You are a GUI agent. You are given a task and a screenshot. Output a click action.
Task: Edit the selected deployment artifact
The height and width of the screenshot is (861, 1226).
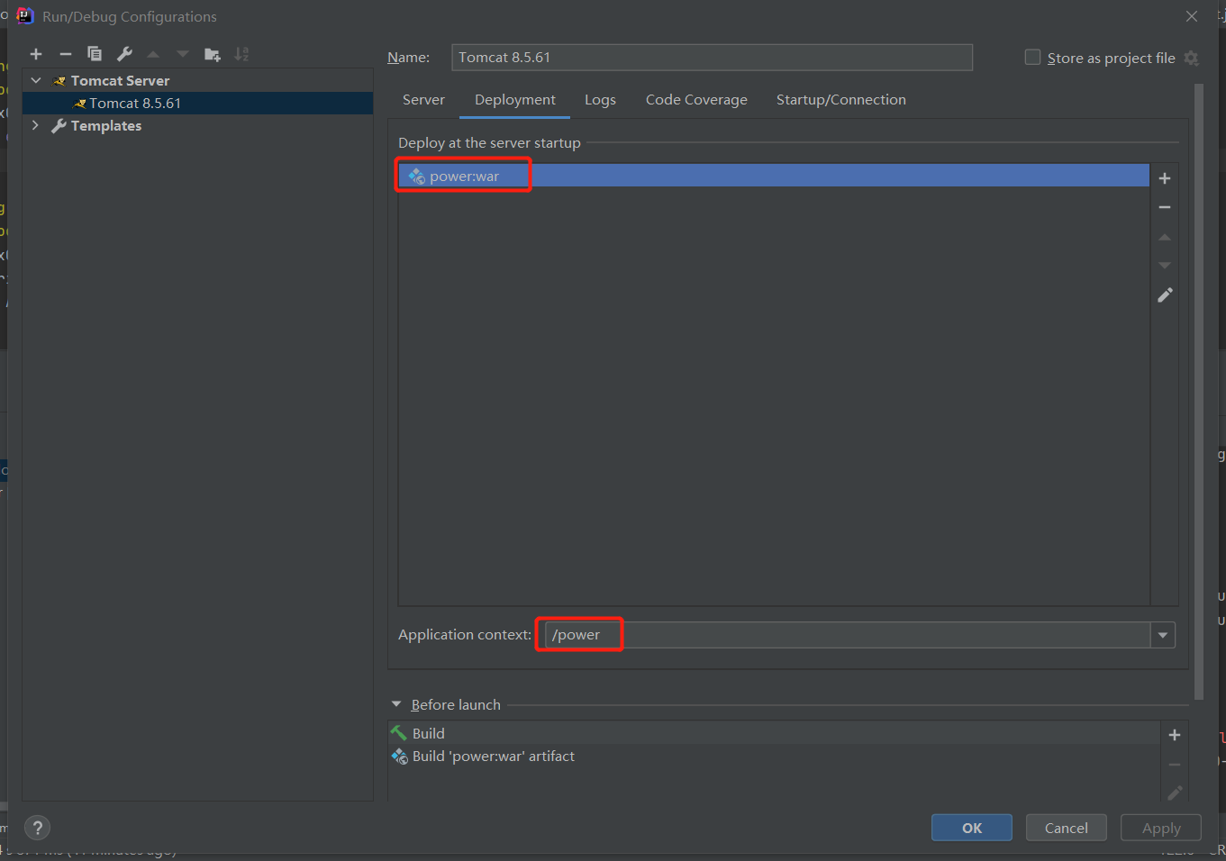(x=1165, y=295)
